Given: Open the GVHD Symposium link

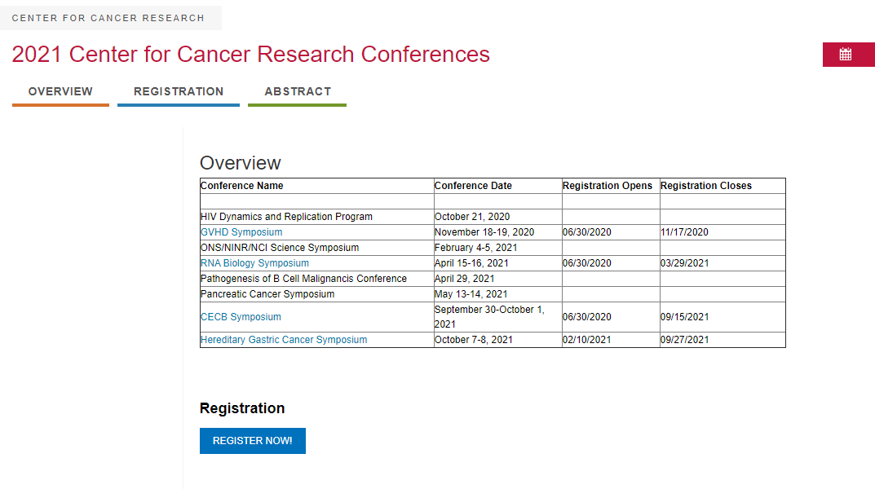Looking at the screenshot, I should click(x=241, y=232).
